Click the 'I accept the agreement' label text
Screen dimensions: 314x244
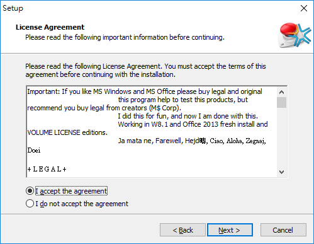(71, 191)
